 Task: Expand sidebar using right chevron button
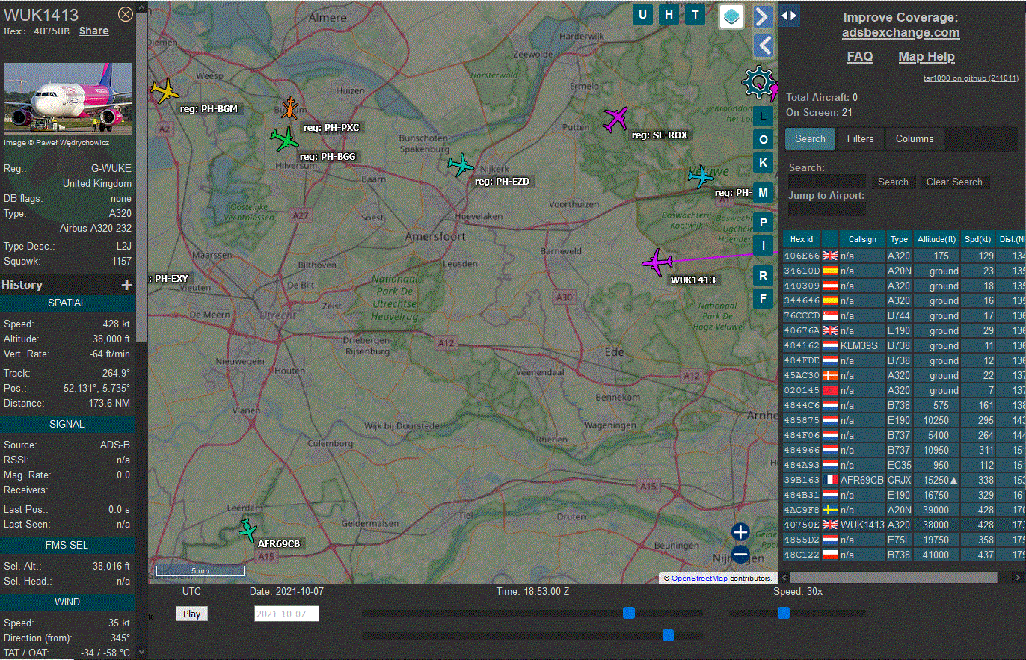pyautogui.click(x=762, y=16)
